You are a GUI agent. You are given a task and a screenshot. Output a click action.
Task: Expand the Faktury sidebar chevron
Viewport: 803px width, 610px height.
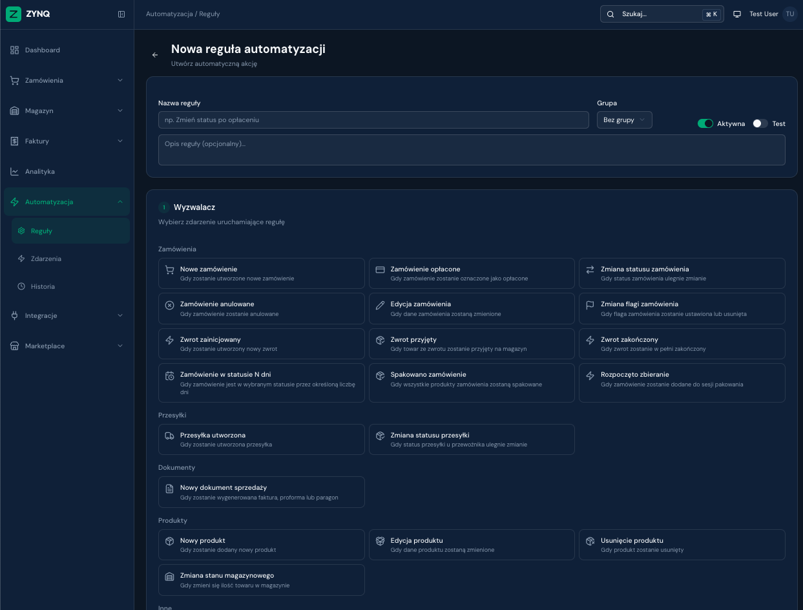tap(120, 141)
